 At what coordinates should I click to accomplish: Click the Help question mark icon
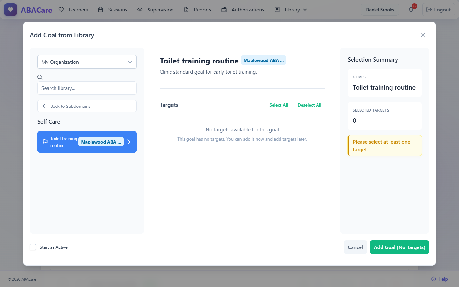pos(433,279)
